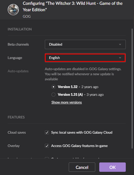Click the INSTALLATION section header

[x=20, y=29]
